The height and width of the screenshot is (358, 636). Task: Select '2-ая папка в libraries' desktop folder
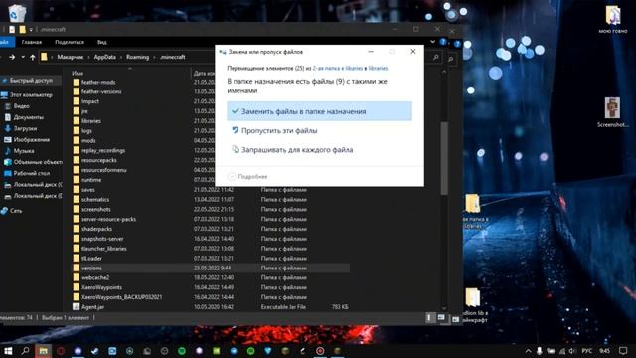click(473, 212)
